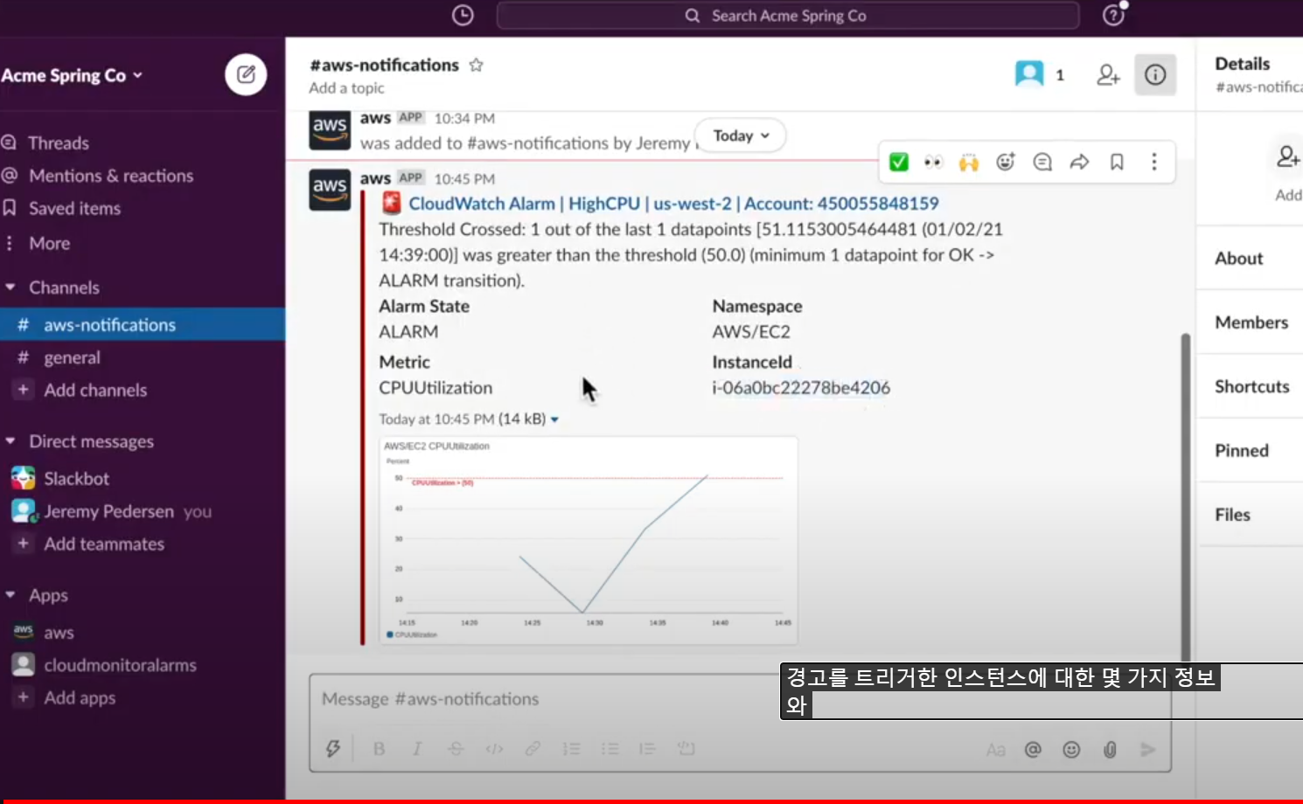1303x804 pixels.
Task: Expand the Pinned section in Details
Action: pos(1250,450)
